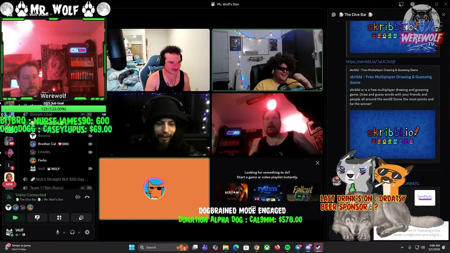Screen dimensions: 450x253
Task: Show hidden system tray icons chevron
Action: pyautogui.click(x=402, y=247)
